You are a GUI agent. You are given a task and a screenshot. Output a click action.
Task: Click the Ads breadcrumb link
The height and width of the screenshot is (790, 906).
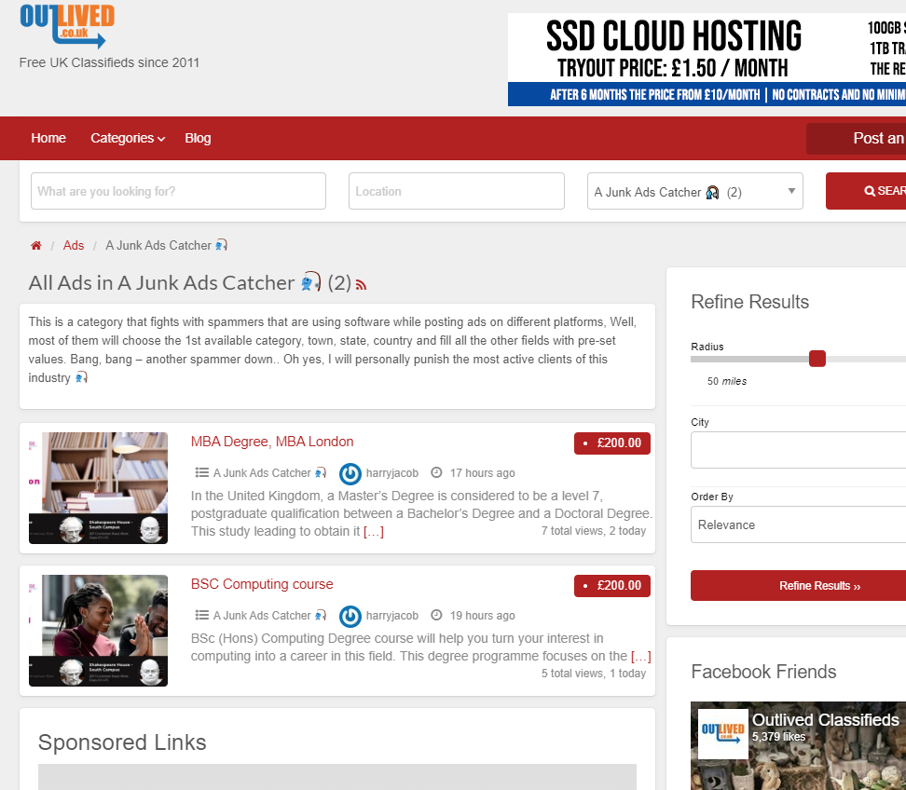74,246
